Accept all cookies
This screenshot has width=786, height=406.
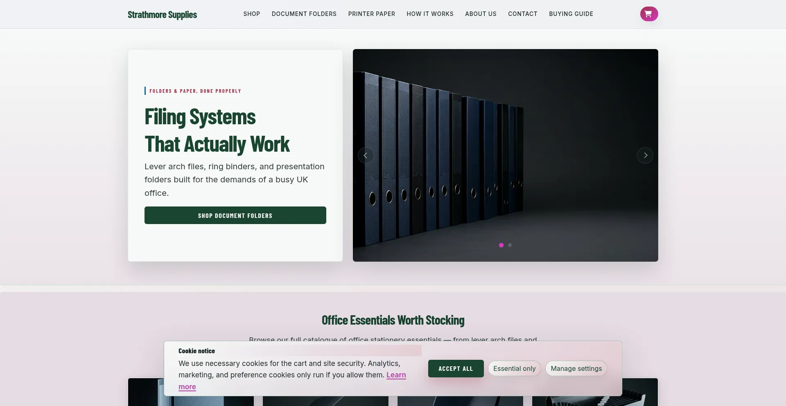[x=456, y=369]
